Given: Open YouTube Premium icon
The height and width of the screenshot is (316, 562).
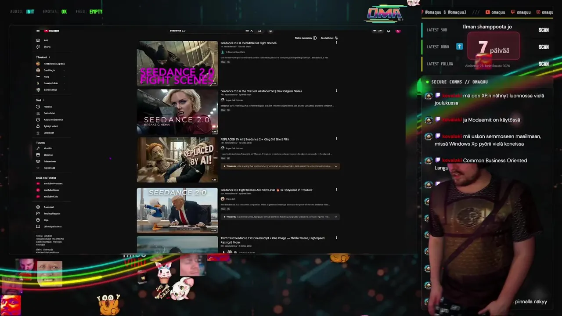Looking at the screenshot, I should [38, 183].
